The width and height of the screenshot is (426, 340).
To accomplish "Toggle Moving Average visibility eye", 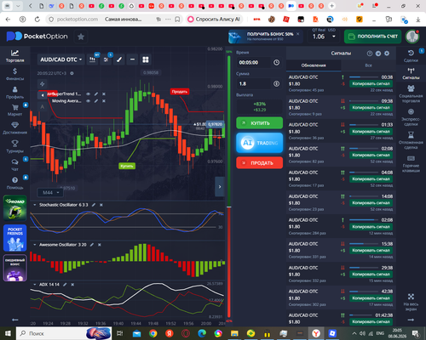I will (89, 101).
